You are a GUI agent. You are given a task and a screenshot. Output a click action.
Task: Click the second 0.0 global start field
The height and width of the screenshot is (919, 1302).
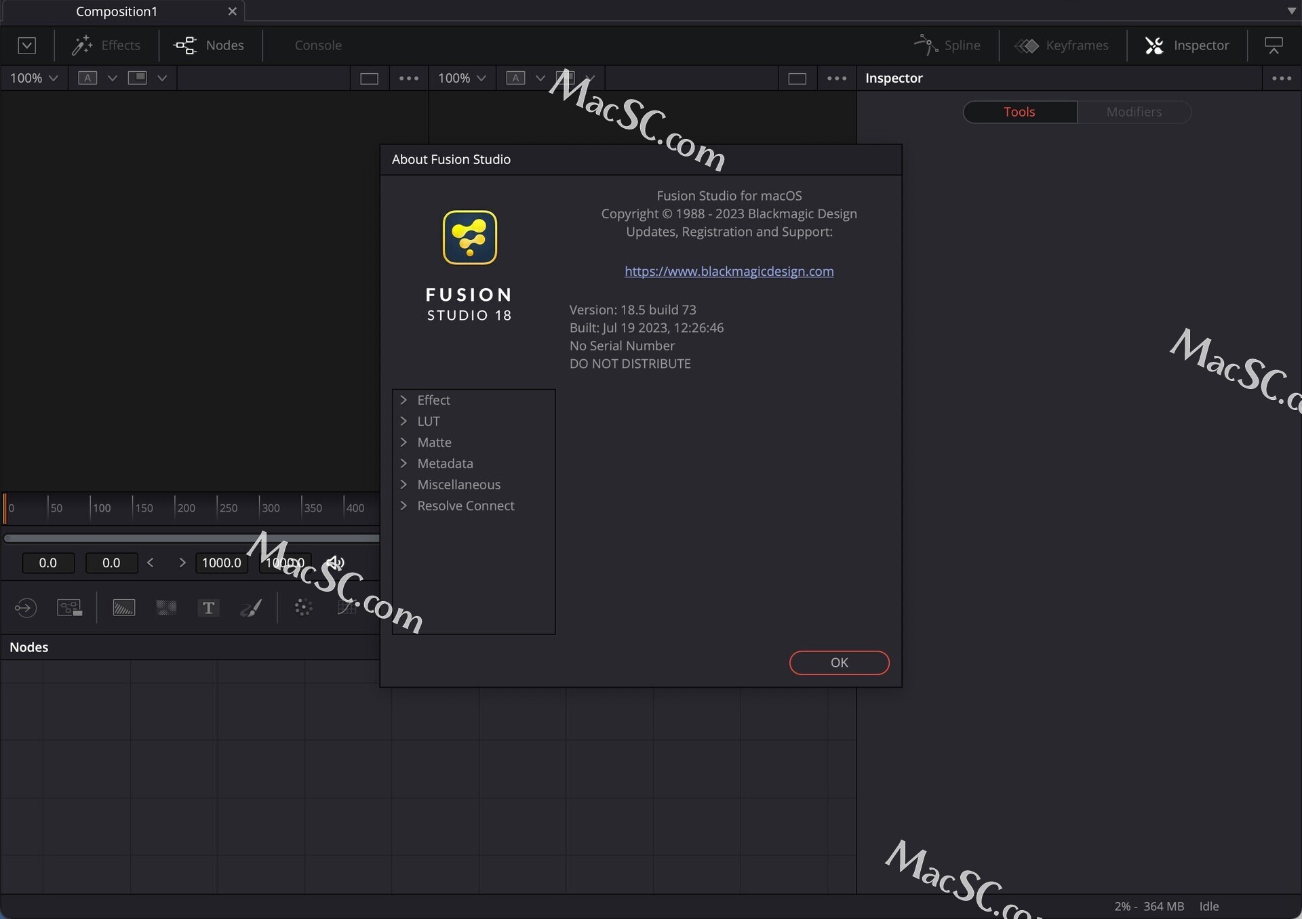tap(111, 563)
